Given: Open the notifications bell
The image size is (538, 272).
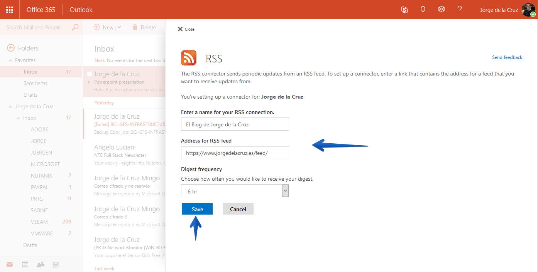Looking at the screenshot, I should pyautogui.click(x=423, y=9).
